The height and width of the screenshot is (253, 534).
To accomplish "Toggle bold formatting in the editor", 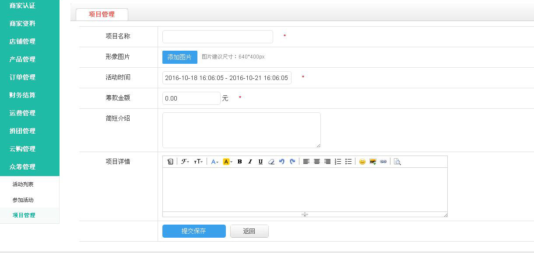I will (x=239, y=162).
